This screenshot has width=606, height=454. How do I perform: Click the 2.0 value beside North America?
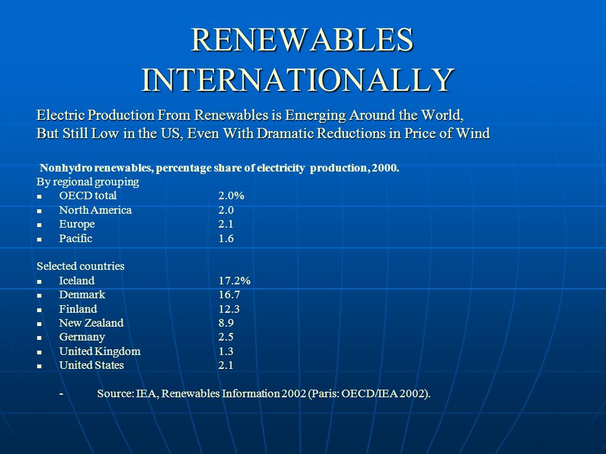(226, 210)
